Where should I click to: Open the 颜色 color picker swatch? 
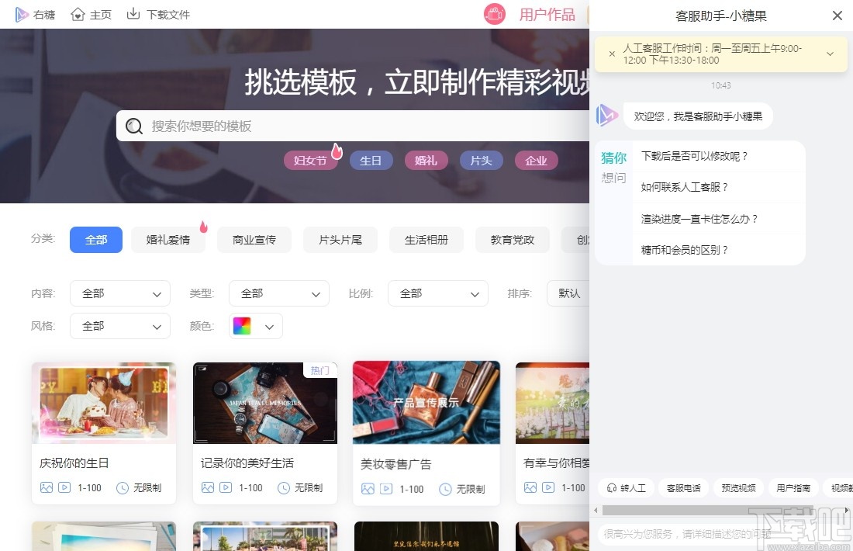243,326
